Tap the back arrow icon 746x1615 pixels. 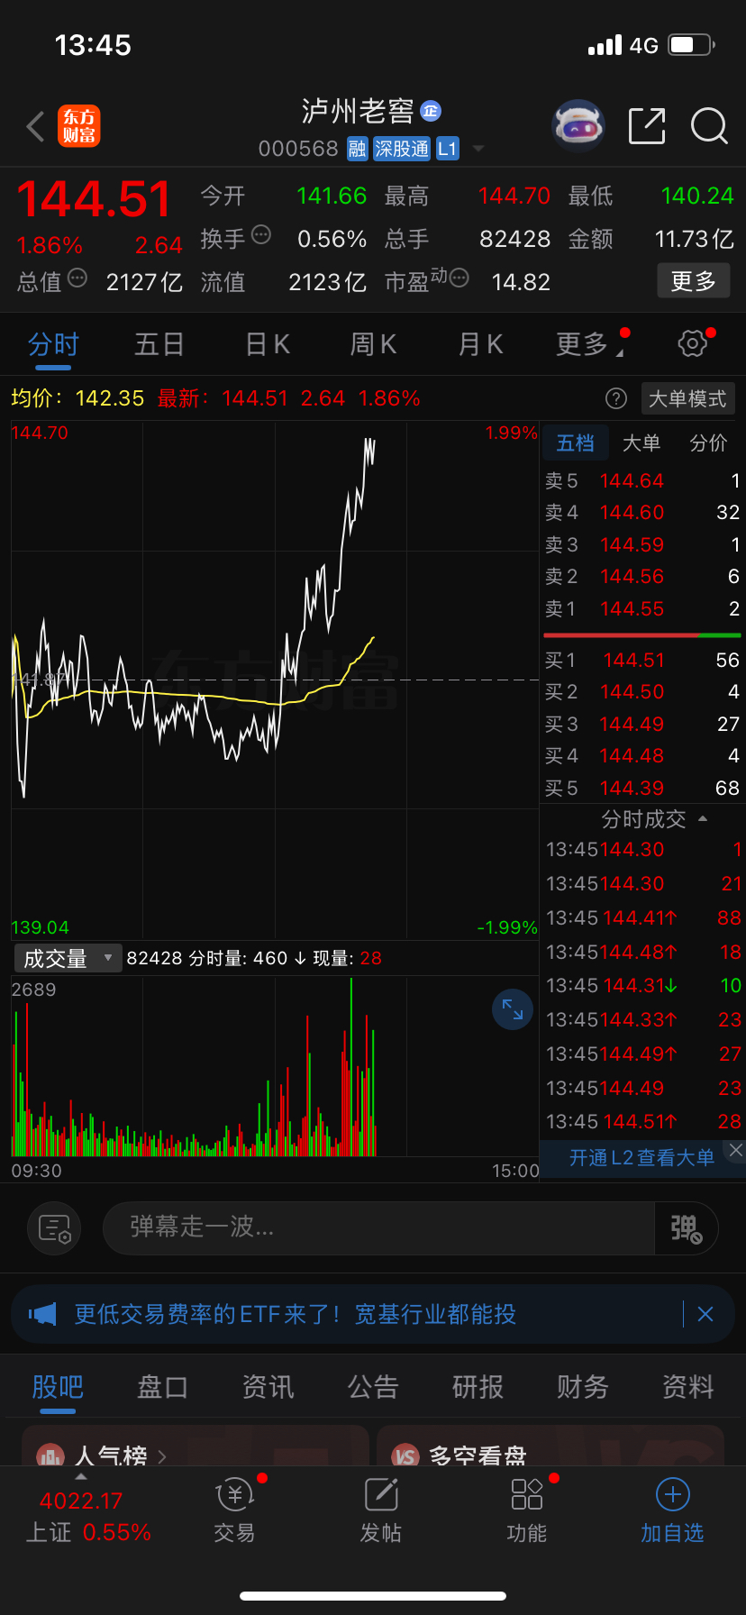tap(36, 127)
